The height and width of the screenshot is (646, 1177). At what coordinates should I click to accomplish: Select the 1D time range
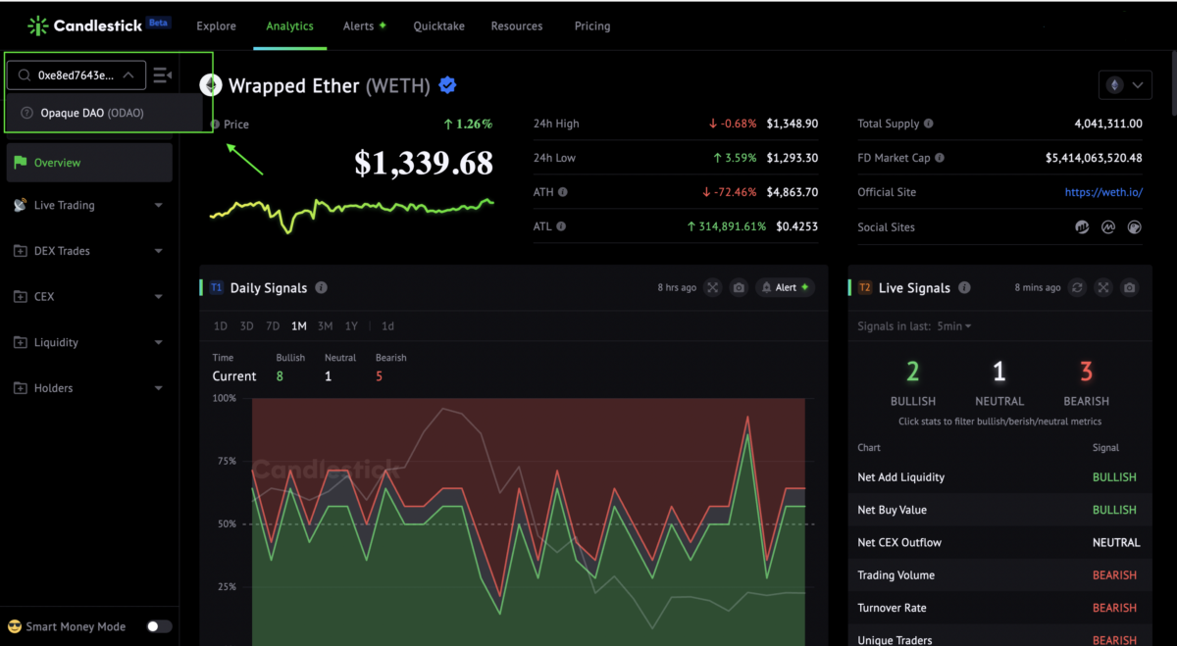point(221,326)
